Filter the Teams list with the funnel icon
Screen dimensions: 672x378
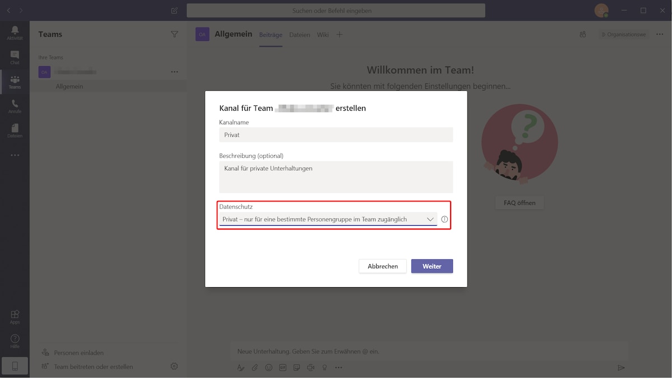174,34
